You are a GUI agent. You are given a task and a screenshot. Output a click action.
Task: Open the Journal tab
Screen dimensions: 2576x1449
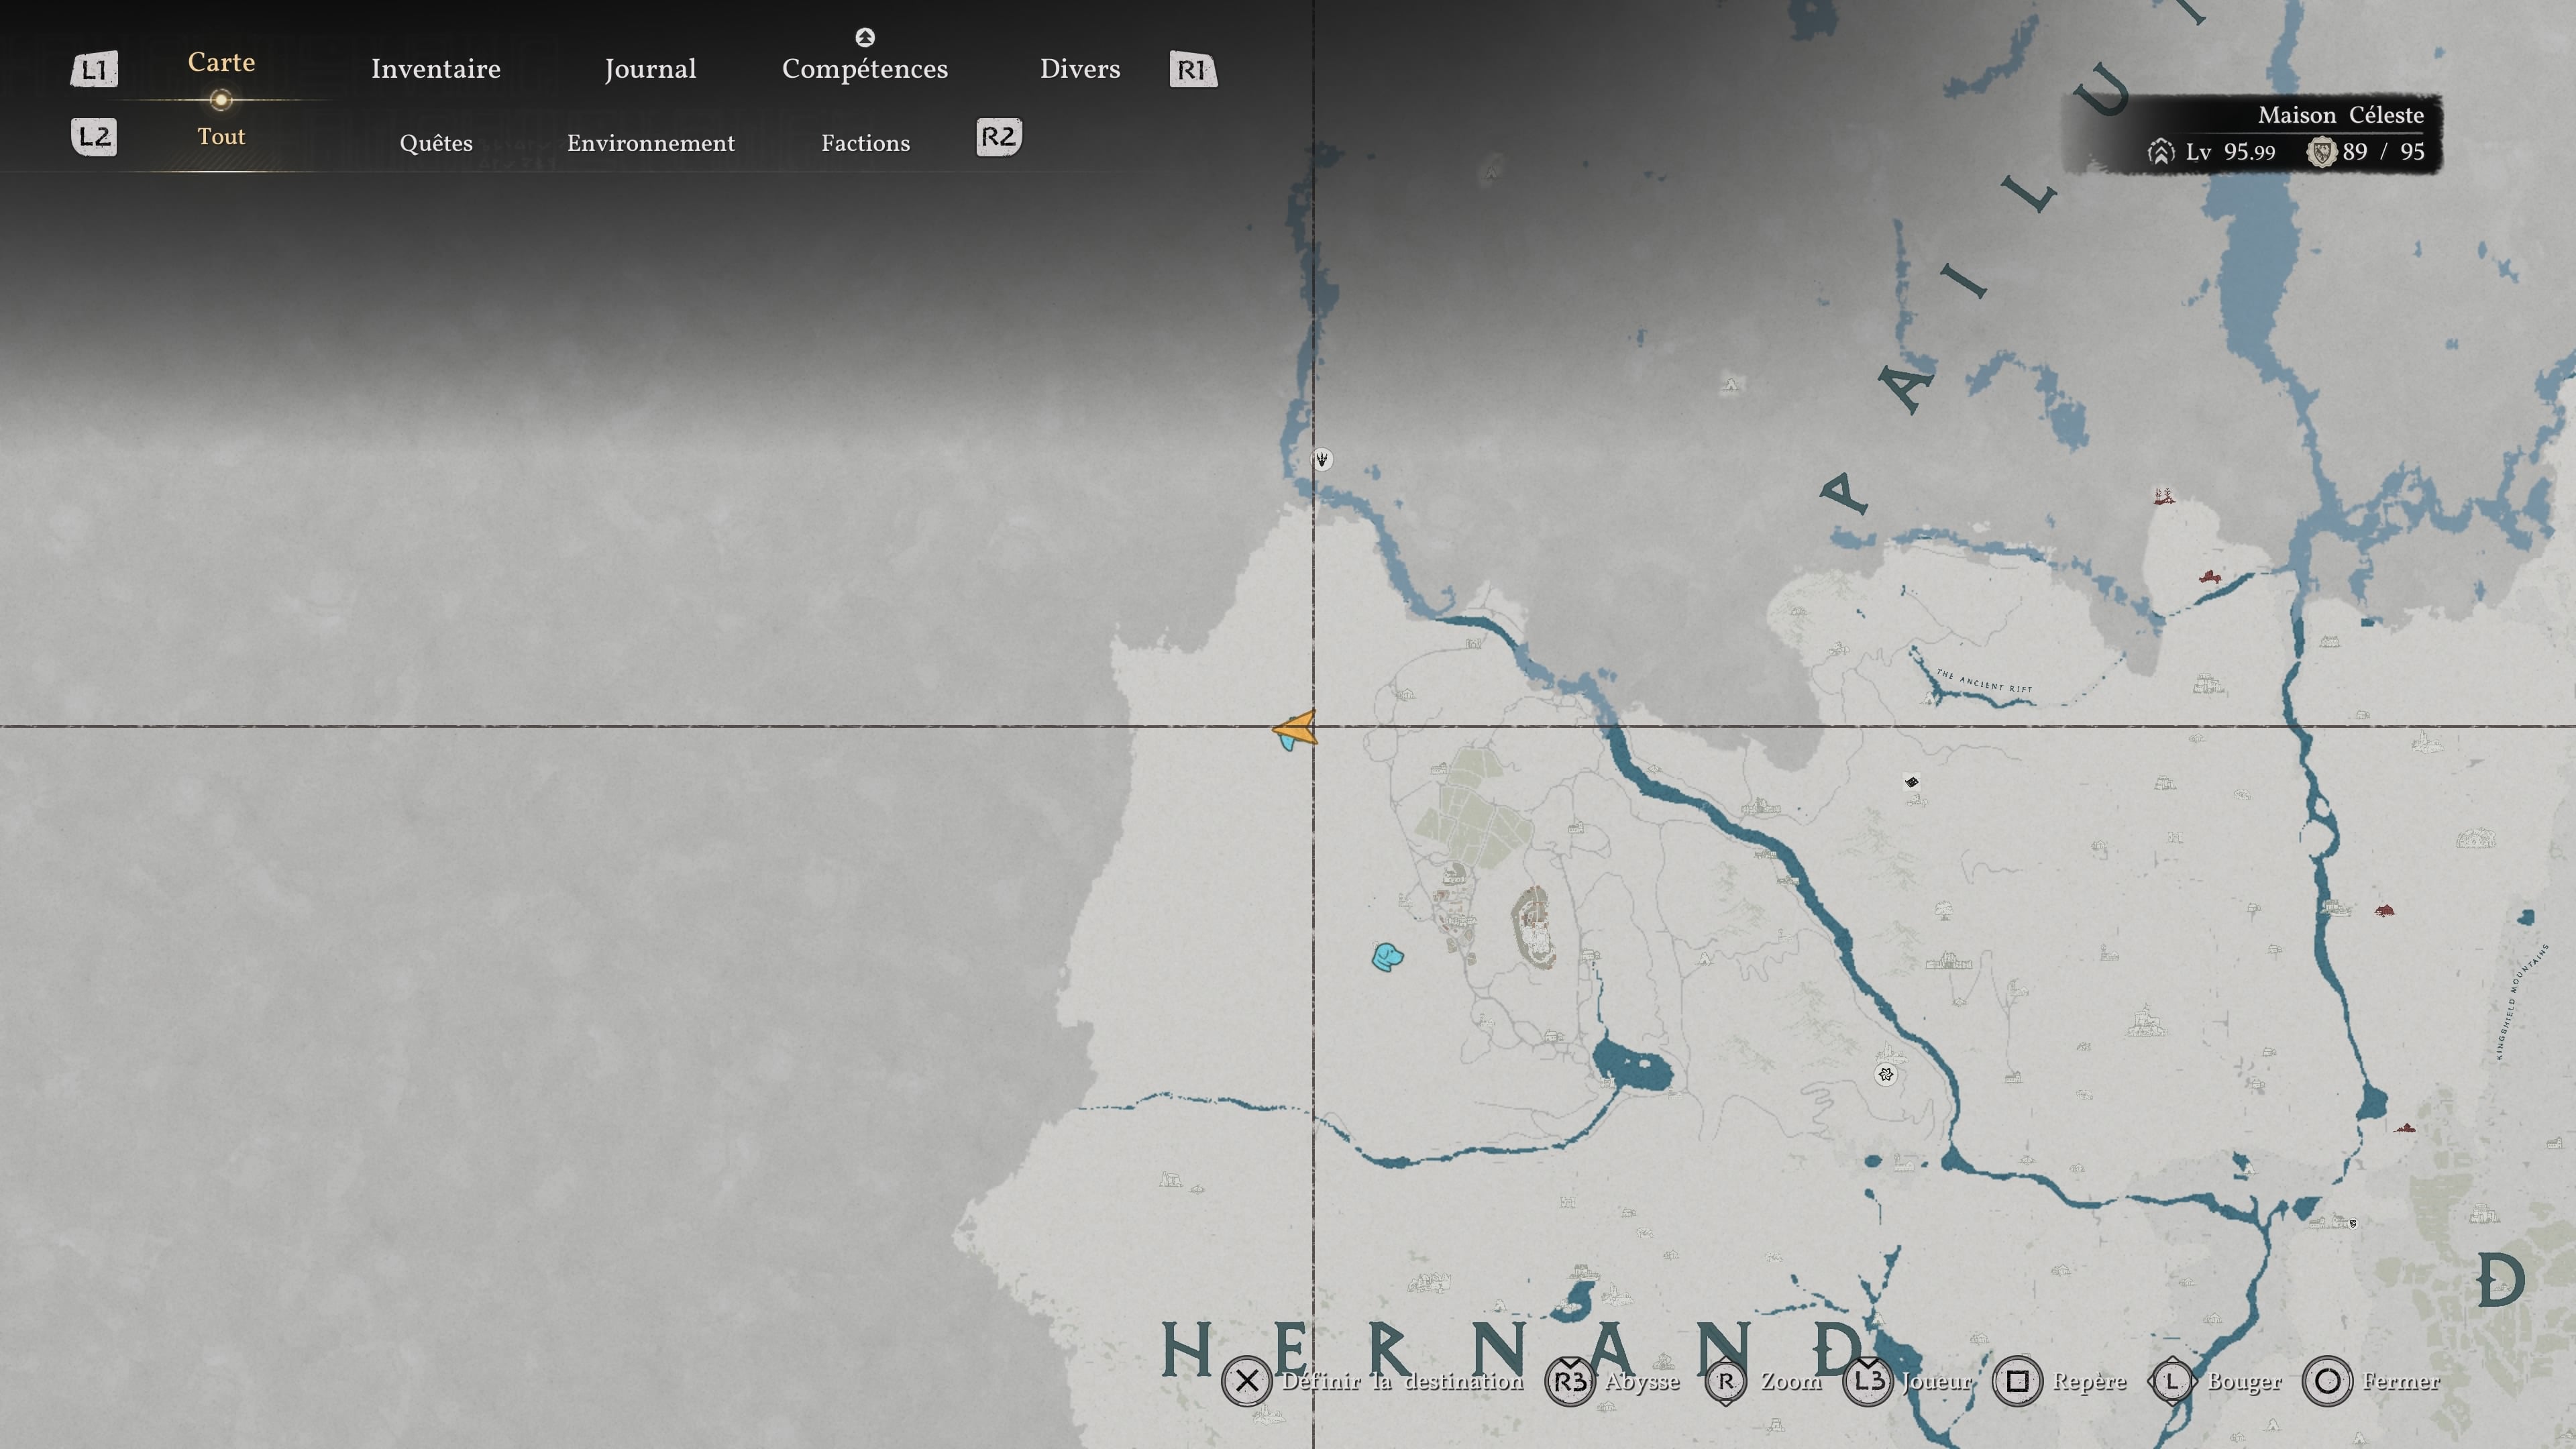(x=650, y=69)
